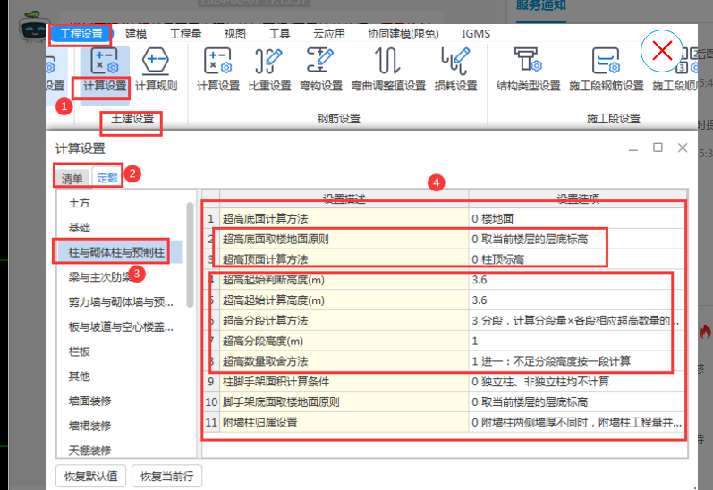Open the IGMS ribbon tab
This screenshot has width=713, height=490.
point(476,34)
